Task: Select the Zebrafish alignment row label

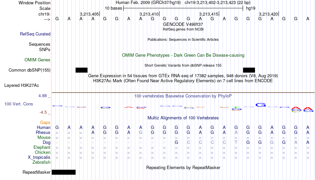Action: 41,162
